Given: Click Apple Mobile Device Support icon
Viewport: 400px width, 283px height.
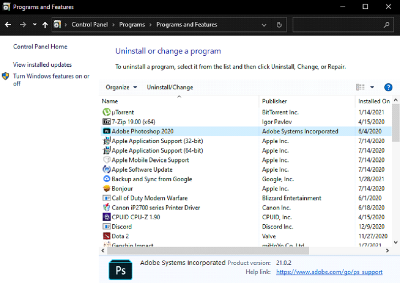Looking at the screenshot, I should [x=106, y=160].
